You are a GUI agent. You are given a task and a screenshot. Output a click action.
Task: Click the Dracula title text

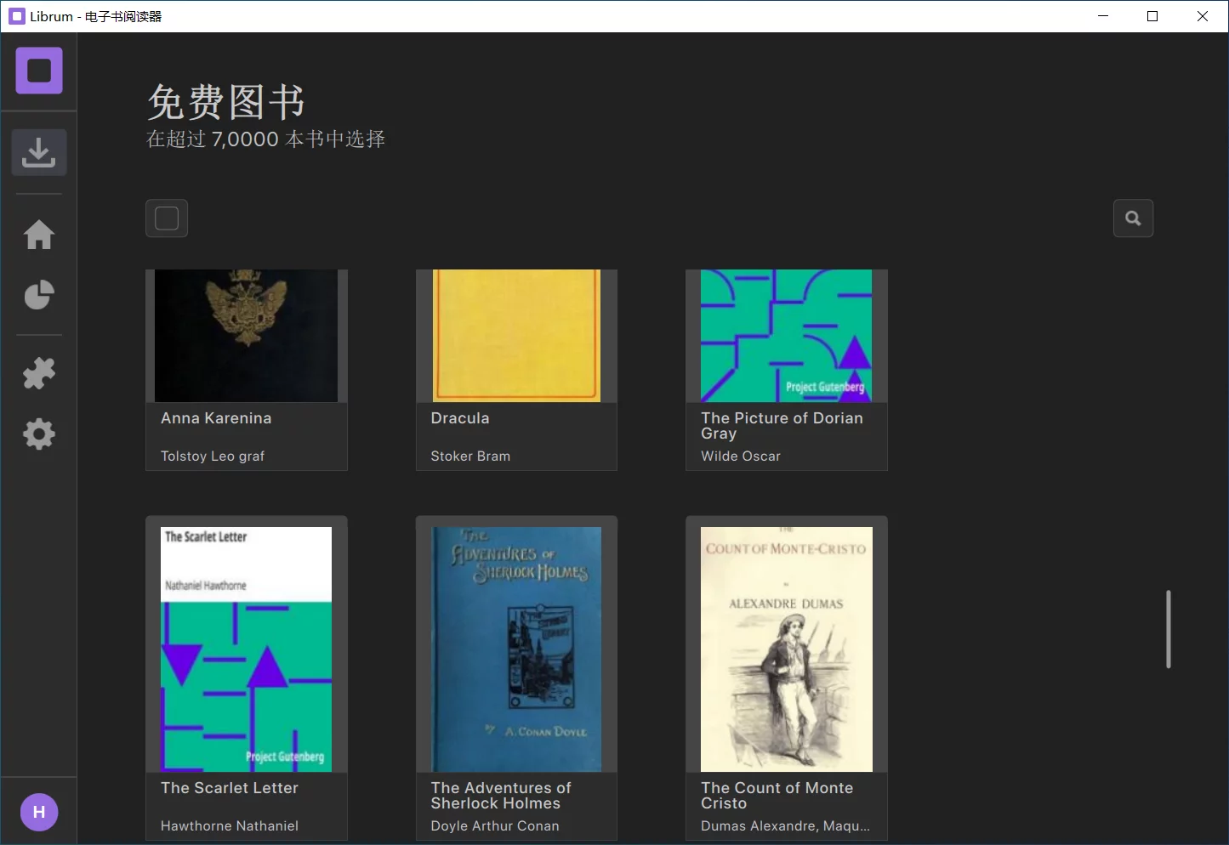pos(460,418)
